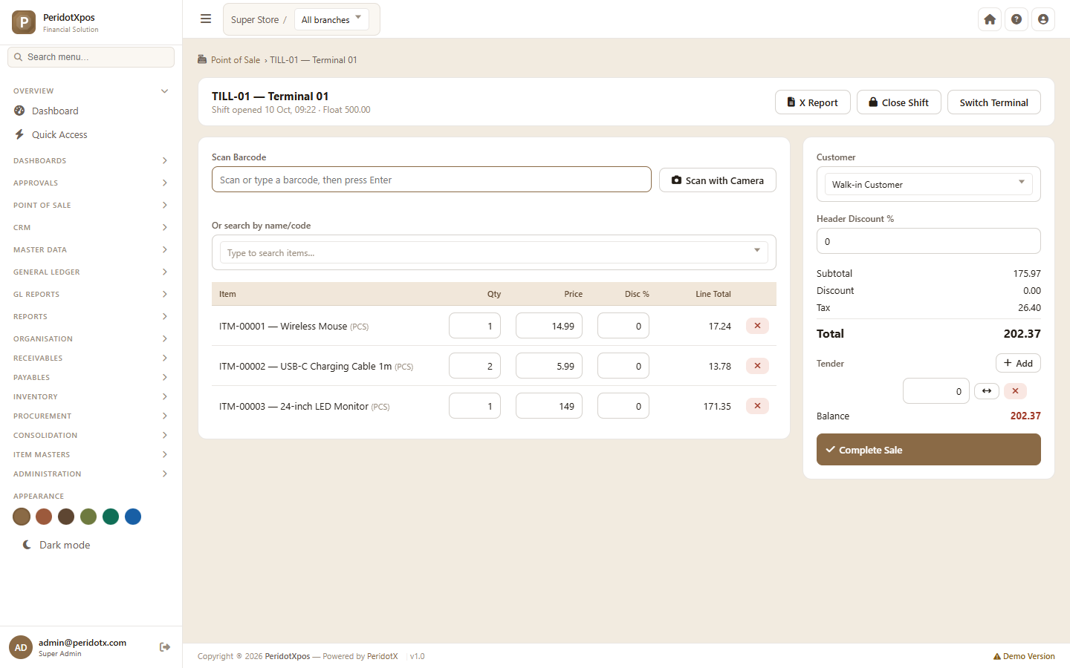
Task: Remove 24-inch LED Monitor line item
Action: click(757, 406)
